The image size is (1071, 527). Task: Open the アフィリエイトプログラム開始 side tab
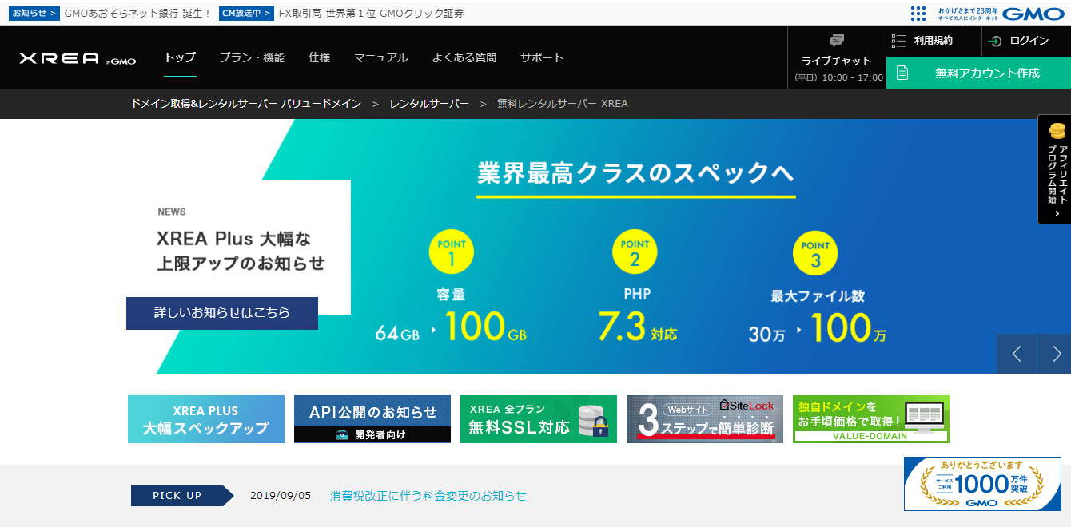[1054, 169]
